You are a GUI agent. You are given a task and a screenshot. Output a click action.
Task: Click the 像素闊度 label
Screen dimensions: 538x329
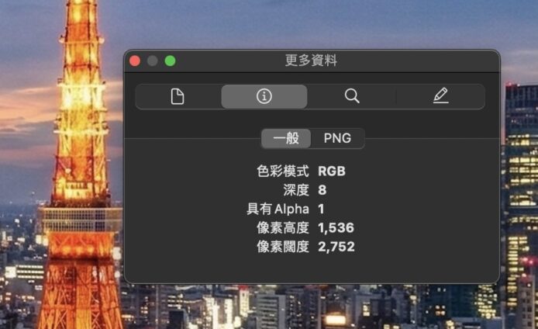(x=283, y=247)
